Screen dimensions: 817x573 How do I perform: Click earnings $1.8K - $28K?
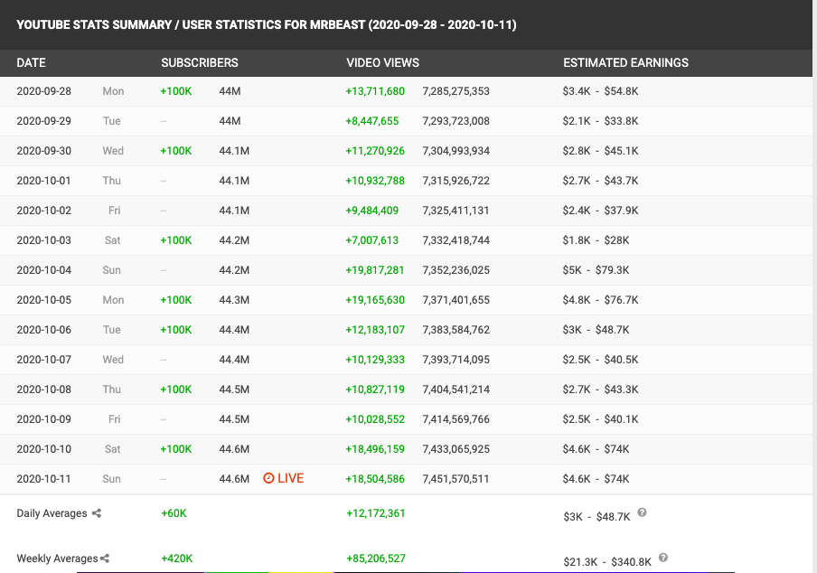(596, 240)
